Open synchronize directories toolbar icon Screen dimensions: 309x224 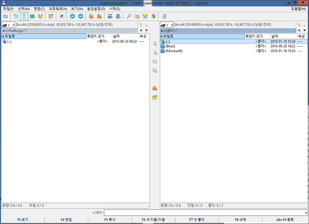pyautogui.click(x=146, y=16)
